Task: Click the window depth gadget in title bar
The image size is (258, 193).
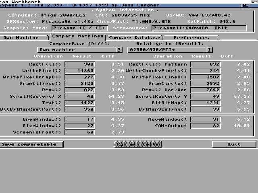Action: click(246, 5)
